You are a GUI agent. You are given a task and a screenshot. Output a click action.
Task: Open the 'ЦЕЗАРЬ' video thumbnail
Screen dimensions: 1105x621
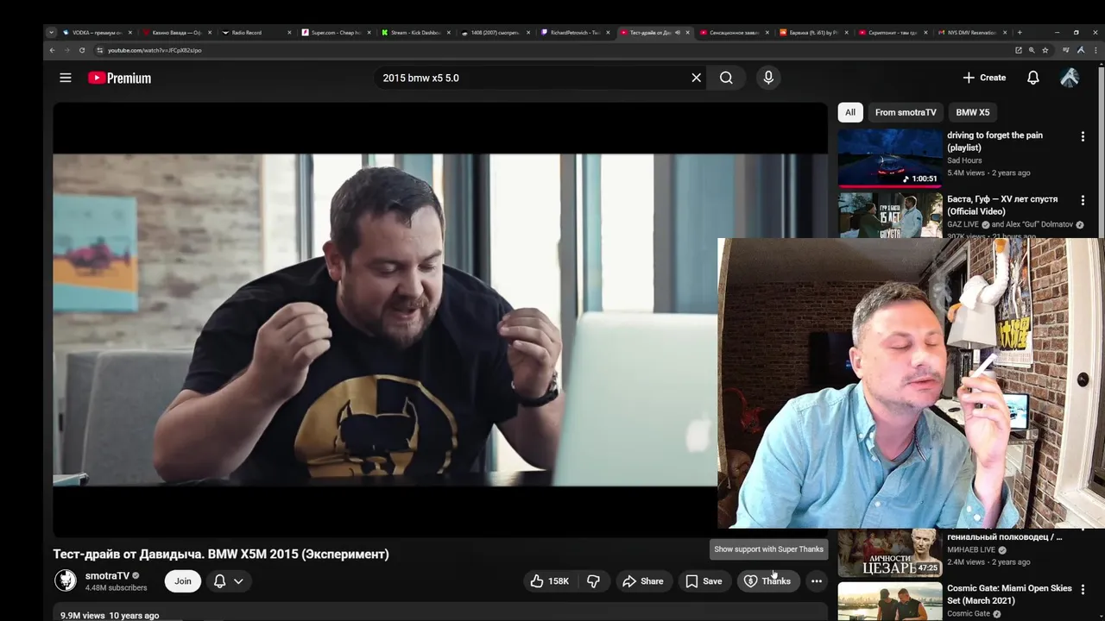(890, 552)
